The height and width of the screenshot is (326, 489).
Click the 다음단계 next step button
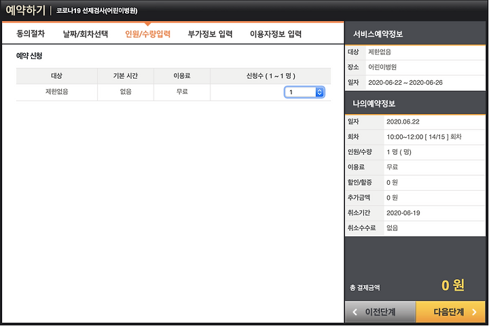451,312
